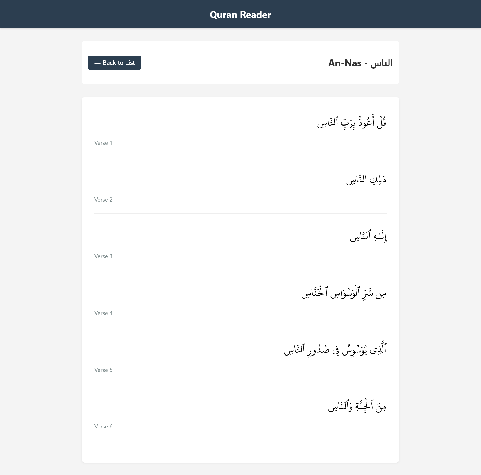Click the Verse 2 label
The image size is (481, 475).
coord(103,200)
